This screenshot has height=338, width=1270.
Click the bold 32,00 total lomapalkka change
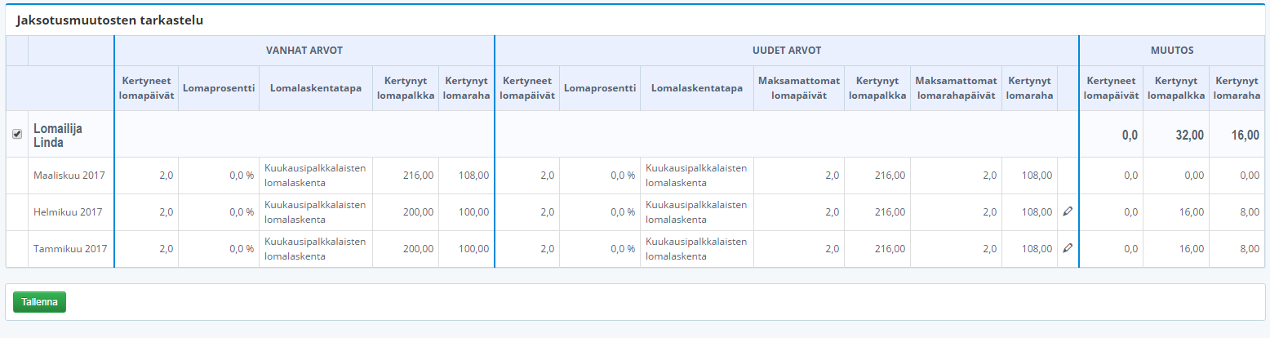[1190, 136]
